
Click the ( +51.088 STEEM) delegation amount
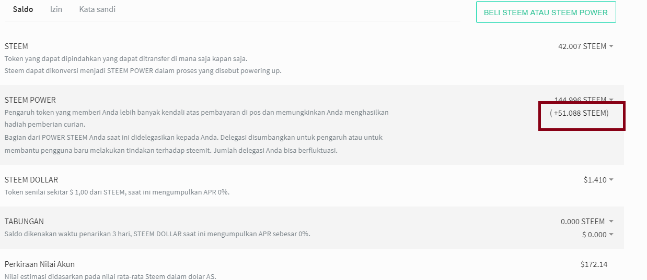(579, 113)
